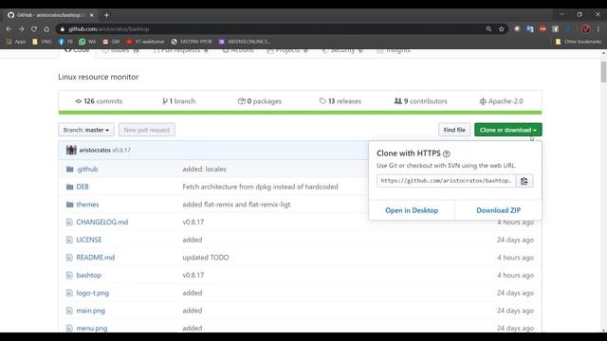Viewport: 607px width, 341px height.
Task: View 0 packages
Action: [259, 101]
